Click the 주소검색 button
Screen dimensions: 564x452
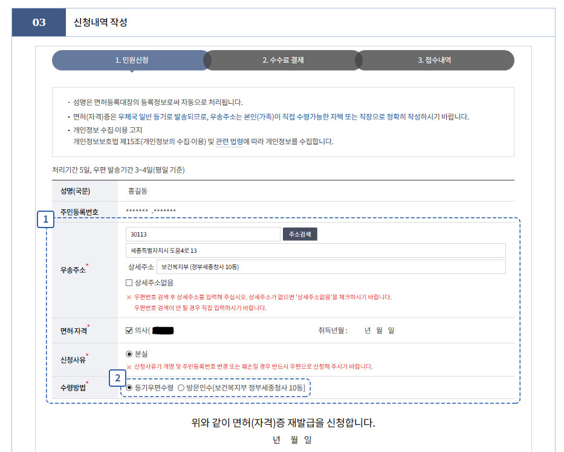coord(300,234)
